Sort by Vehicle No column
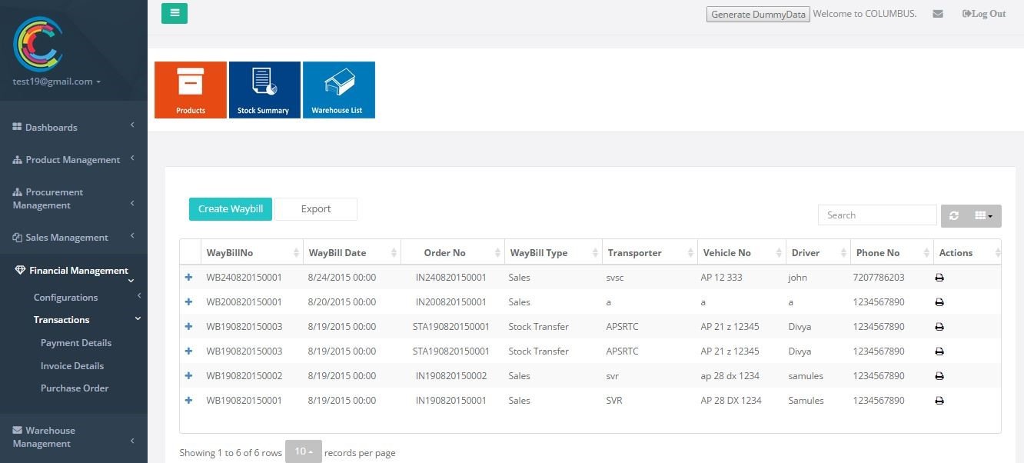 tap(740, 252)
